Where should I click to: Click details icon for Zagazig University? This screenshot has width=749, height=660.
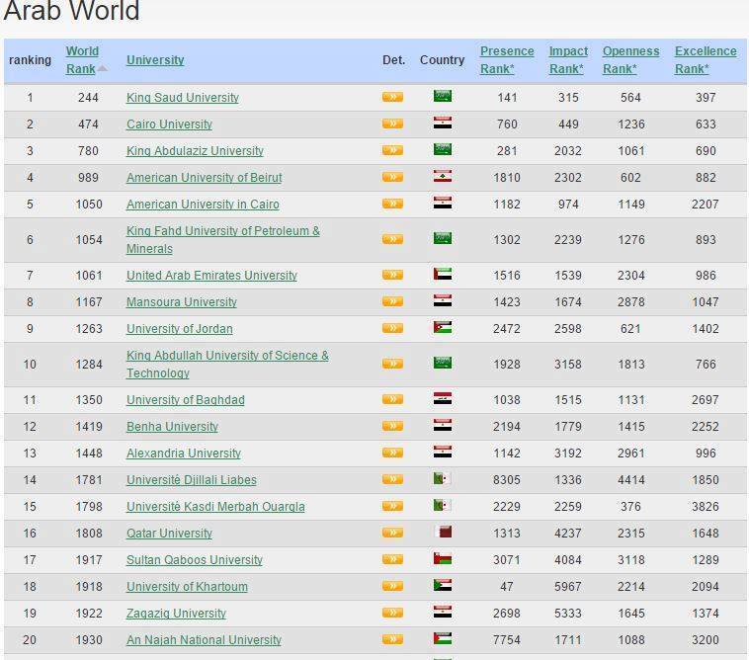392,613
